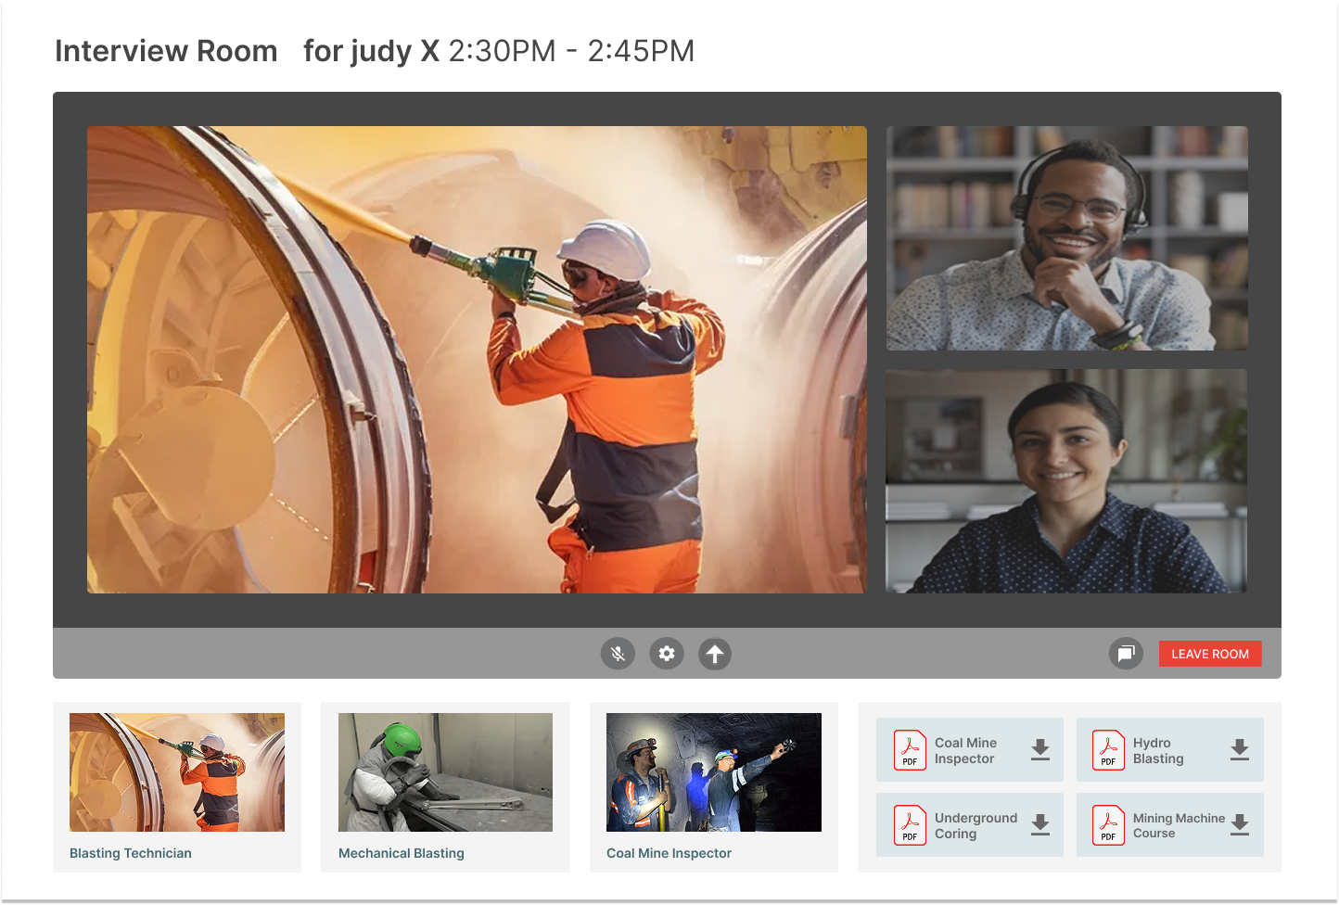Download the Coal Mine Inspector PDF
The width and height of the screenshot is (1339, 905).
click(1040, 750)
